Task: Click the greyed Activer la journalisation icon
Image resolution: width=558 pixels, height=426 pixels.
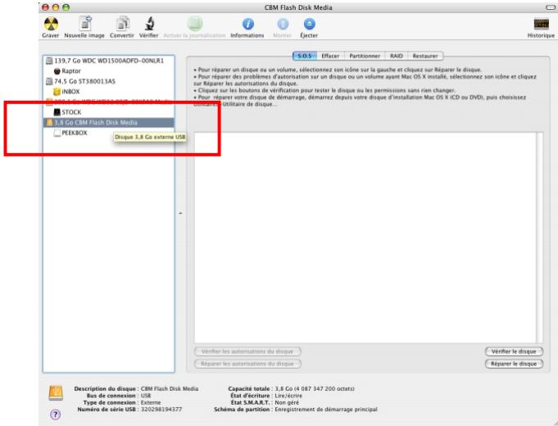Action: [x=195, y=24]
